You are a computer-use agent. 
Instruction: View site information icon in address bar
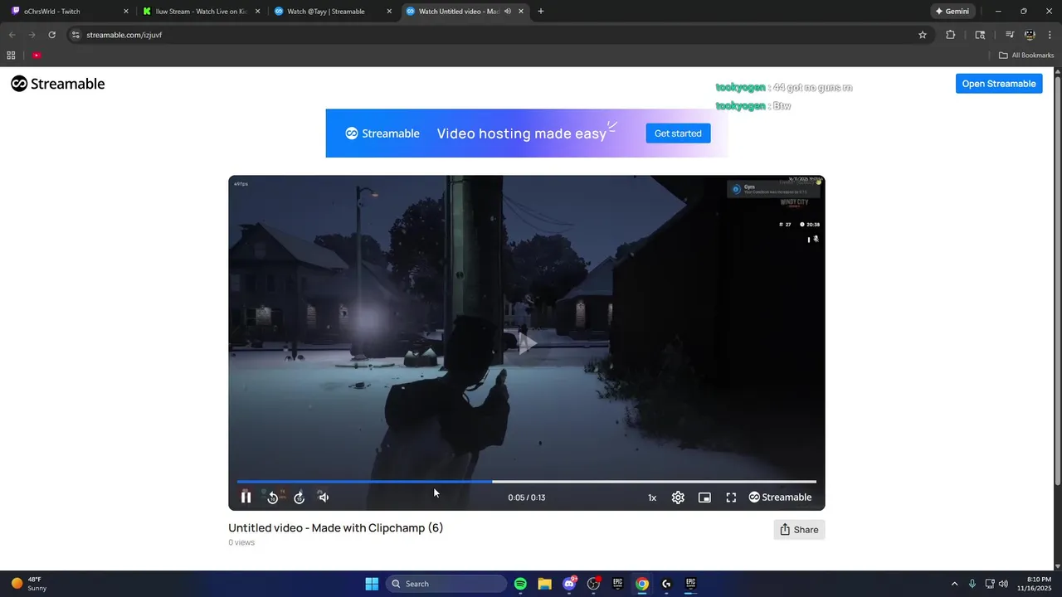[76, 35]
